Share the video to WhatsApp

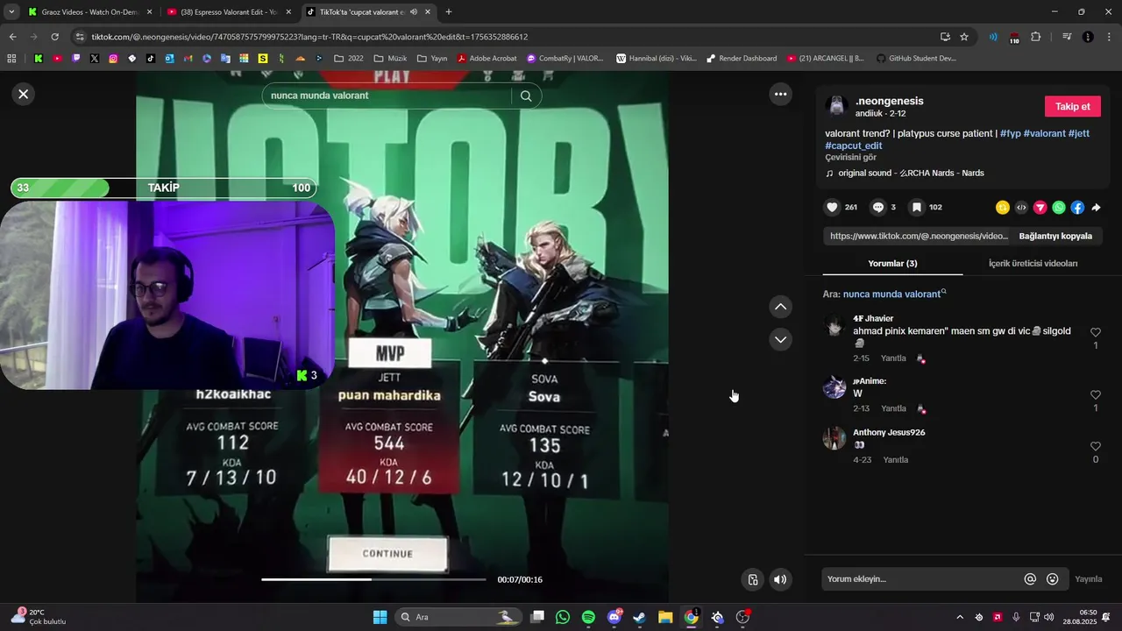[x=1059, y=208]
